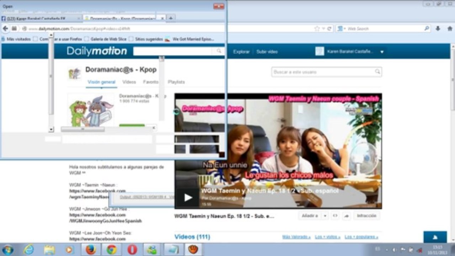Image resolution: width=455 pixels, height=256 pixels.
Task: Click the Jinwoon–Go Jun Hee Facebook link
Action: click(x=105, y=218)
